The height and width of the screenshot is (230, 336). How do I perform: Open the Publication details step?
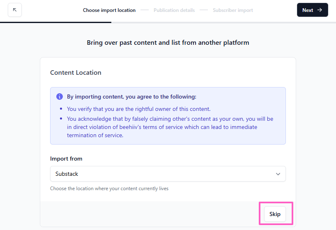[x=174, y=10]
